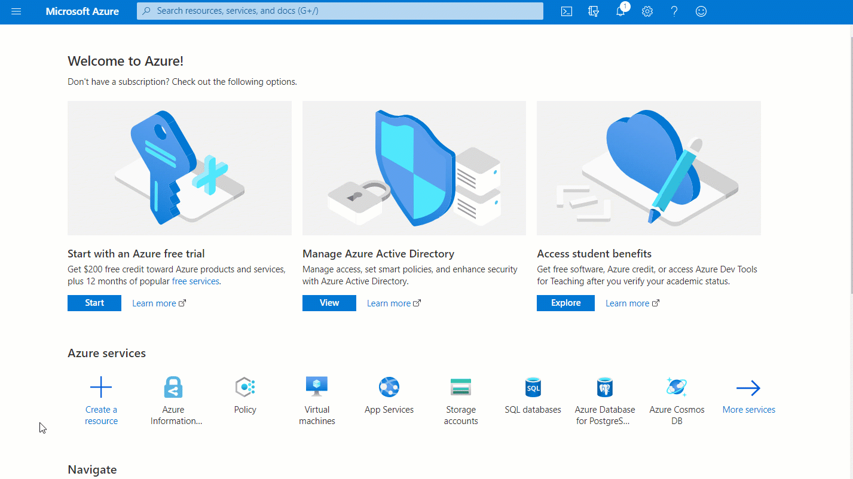853x479 pixels.
Task: Open the Azure Cosmos DB icon
Action: coord(677,387)
